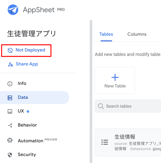Image resolution: width=161 pixels, height=163 pixels.
Task: Click the New Table button label
Action: coord(115,86)
